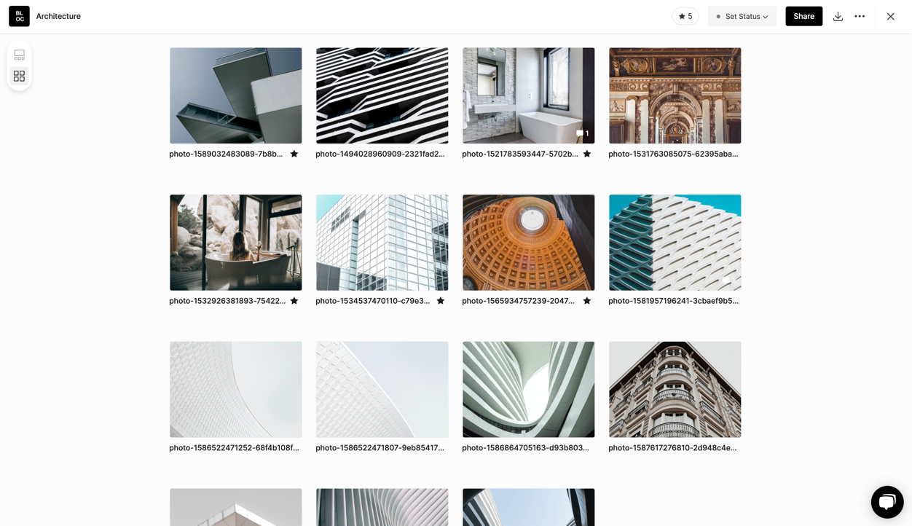The width and height of the screenshot is (912, 526).
Task: Expand the Set Status dropdown
Action: [x=742, y=16]
